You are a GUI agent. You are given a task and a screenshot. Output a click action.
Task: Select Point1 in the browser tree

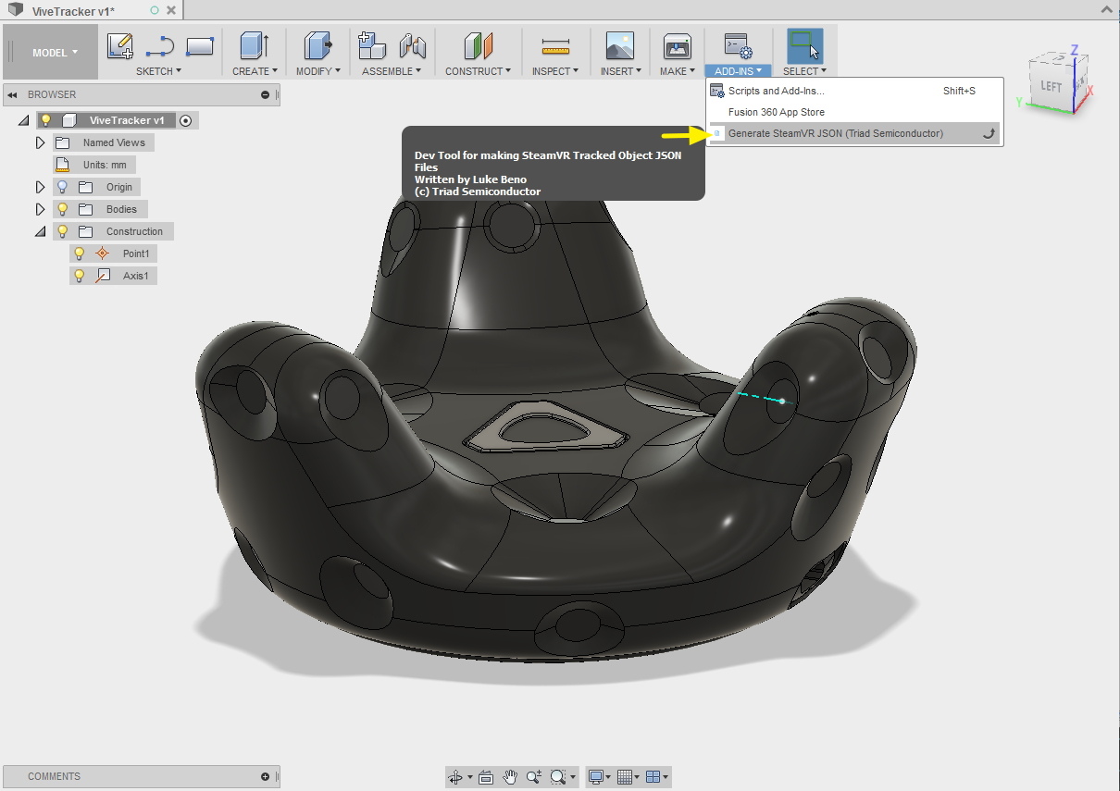(x=136, y=253)
